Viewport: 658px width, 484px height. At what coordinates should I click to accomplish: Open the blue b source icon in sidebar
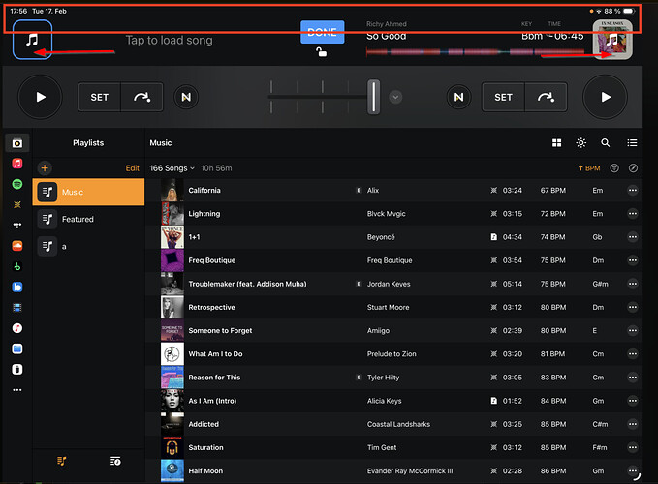pos(17,287)
